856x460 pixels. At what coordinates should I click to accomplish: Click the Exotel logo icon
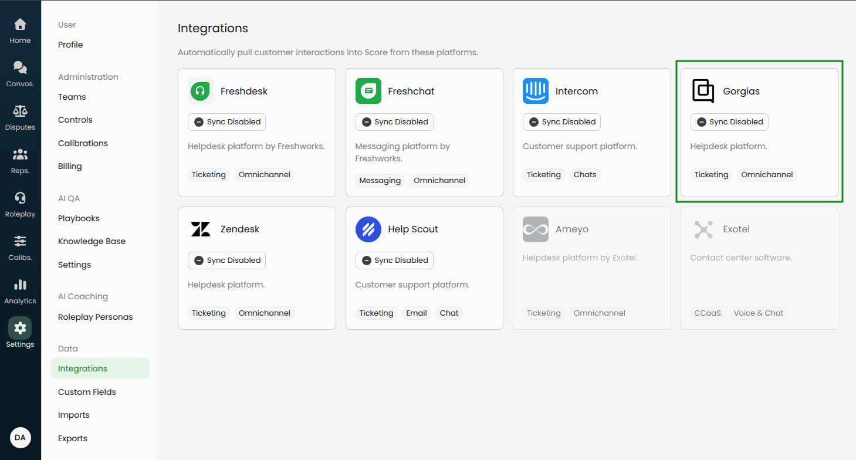pos(703,229)
